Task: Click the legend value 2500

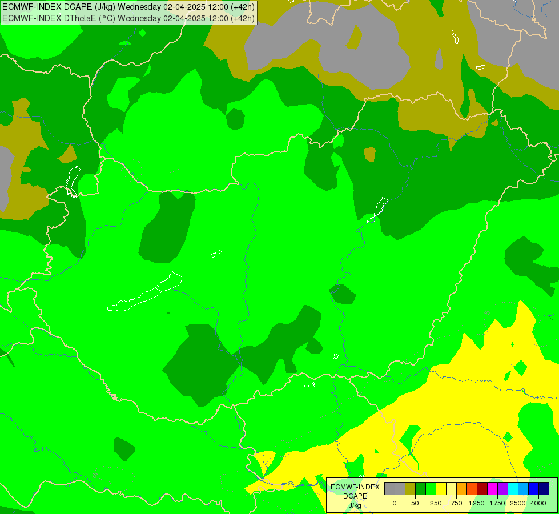Action: click(518, 503)
